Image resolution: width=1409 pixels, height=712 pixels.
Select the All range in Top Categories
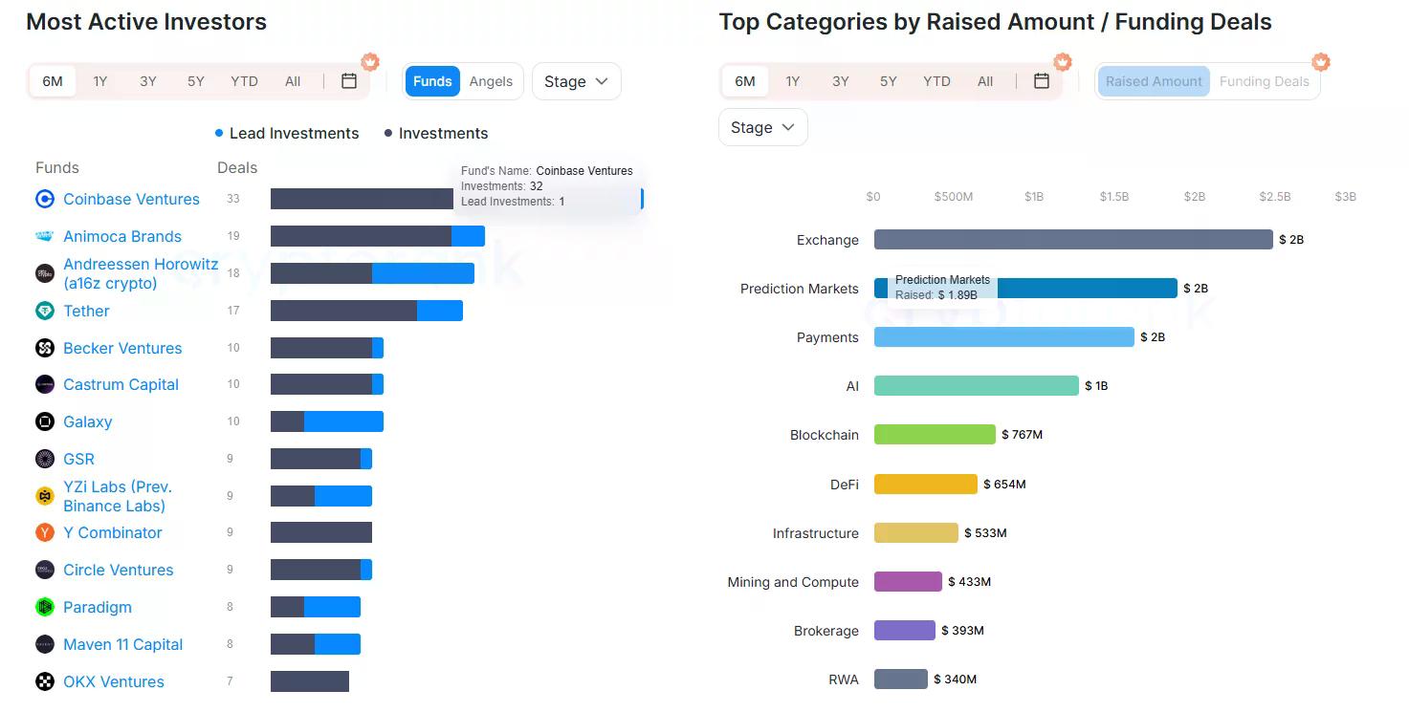click(985, 81)
